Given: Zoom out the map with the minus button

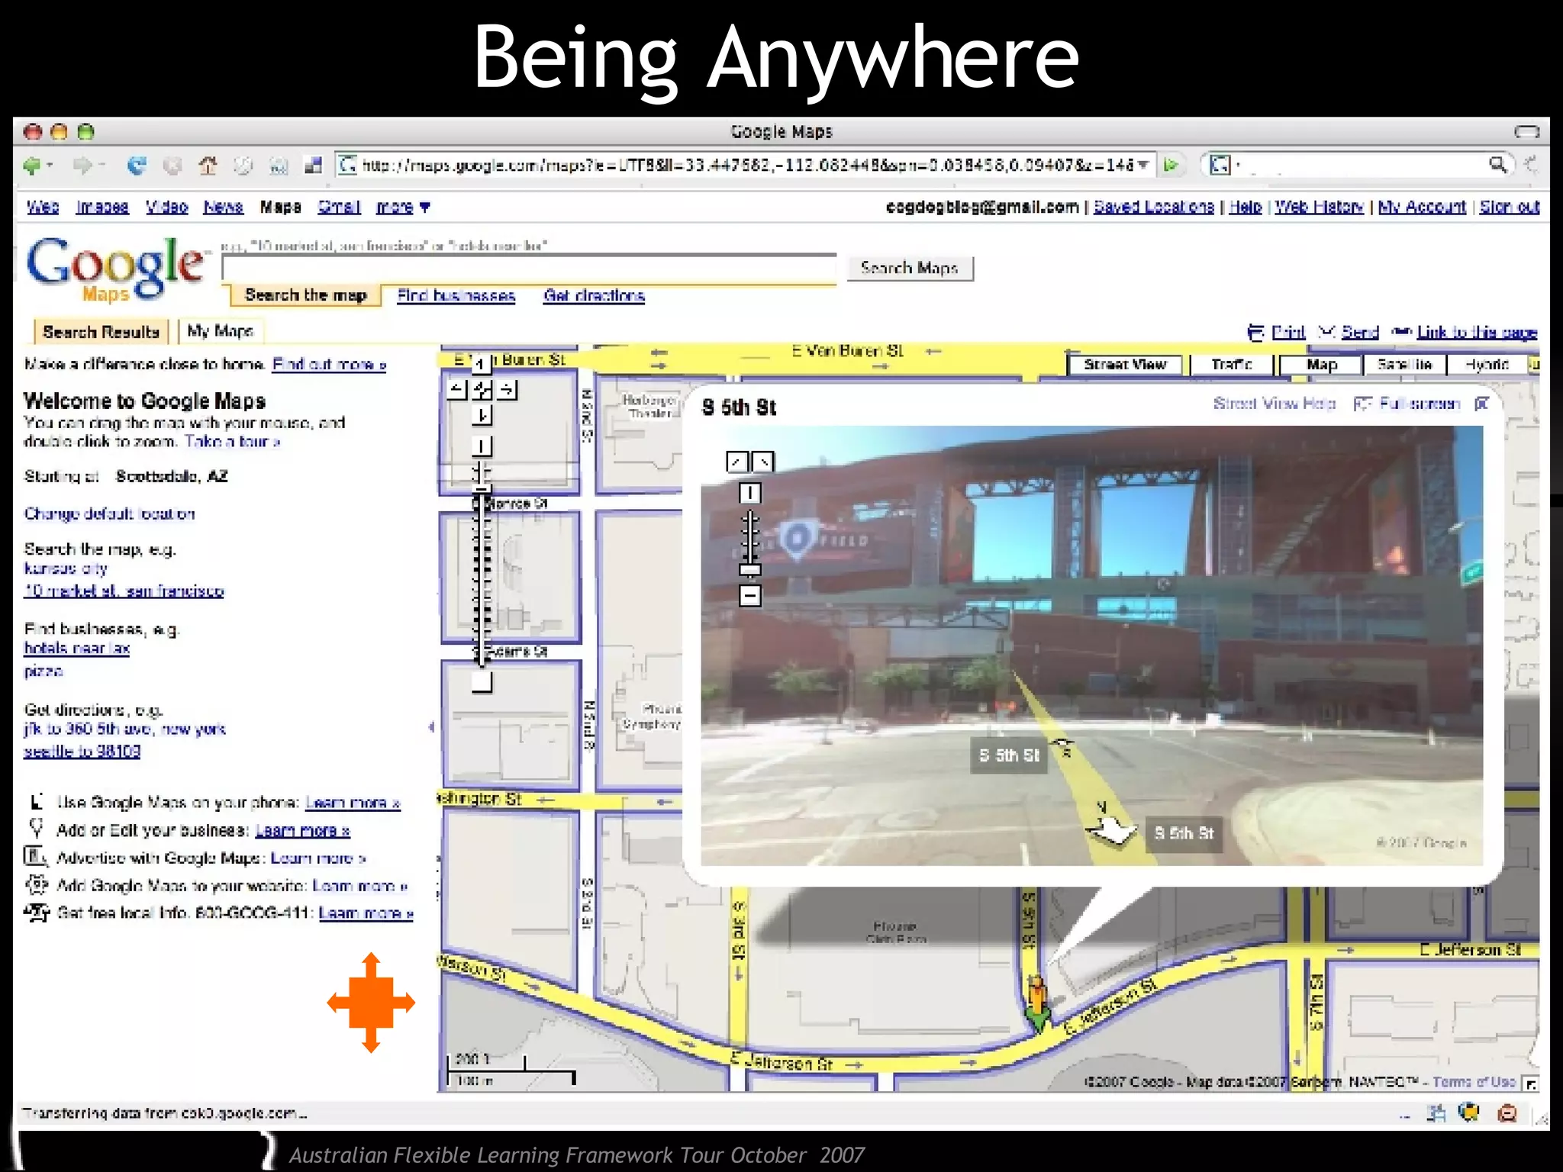Looking at the screenshot, I should (481, 682).
